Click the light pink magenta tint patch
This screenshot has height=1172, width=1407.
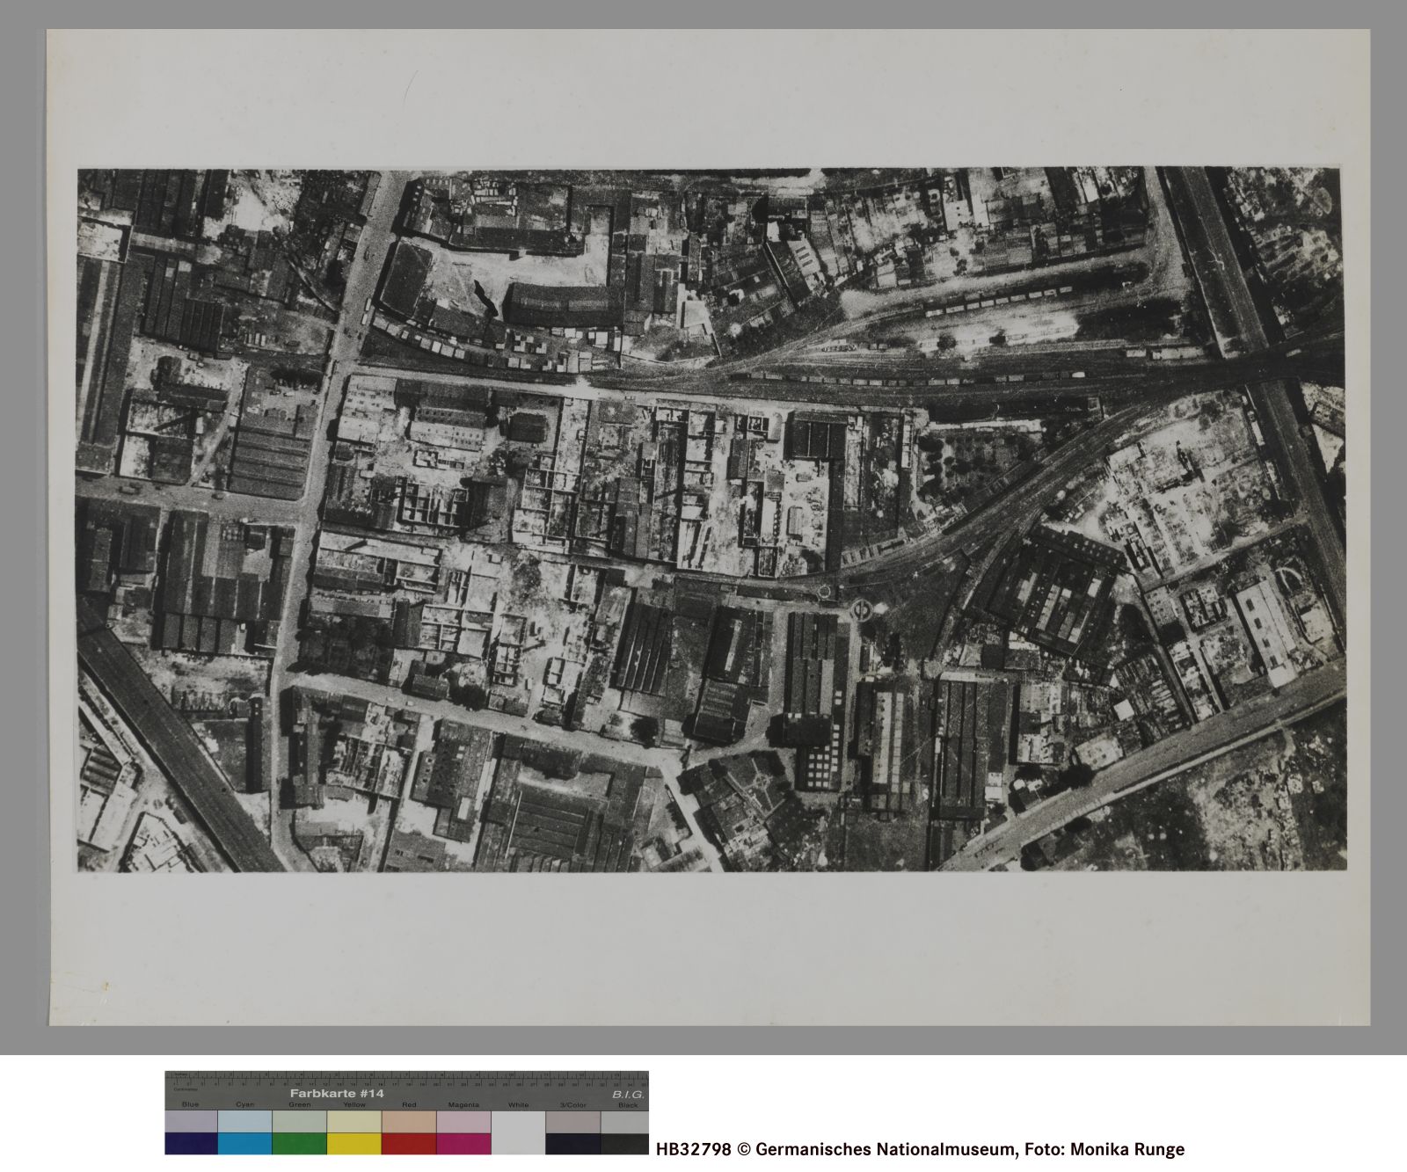coord(463,1121)
